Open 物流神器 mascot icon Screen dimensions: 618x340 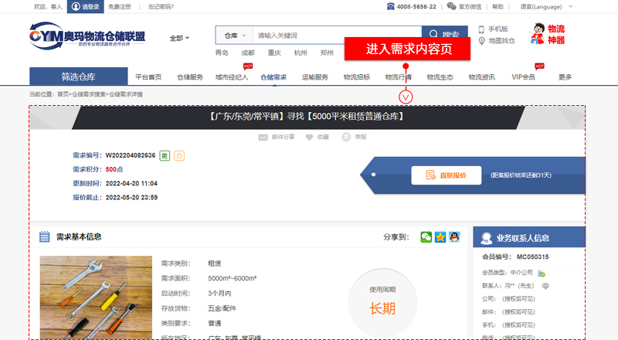[x=538, y=33]
